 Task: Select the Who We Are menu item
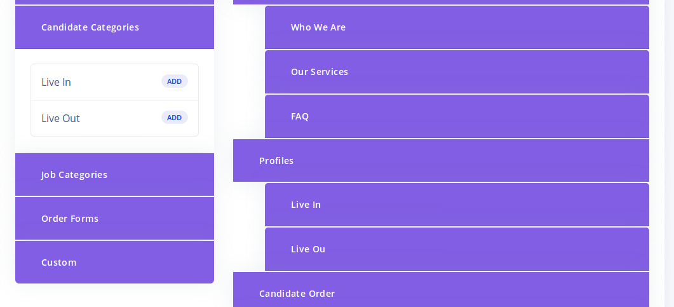457,27
